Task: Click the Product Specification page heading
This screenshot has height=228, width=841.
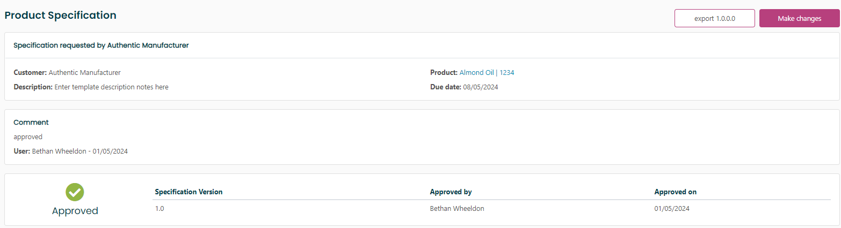Action: click(61, 16)
